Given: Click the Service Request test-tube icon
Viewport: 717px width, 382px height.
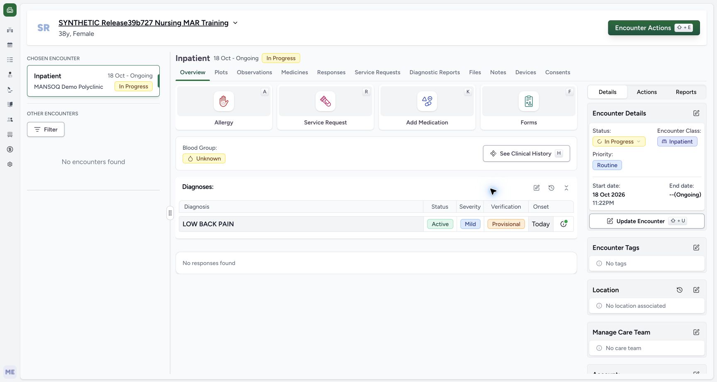Looking at the screenshot, I should click(325, 101).
